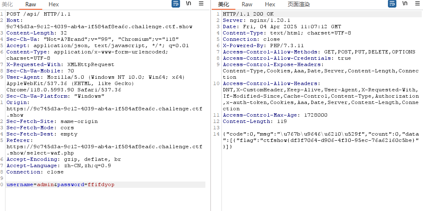The image size is (423, 211).
Task: Click the DNT,X-CustomHeader allowed headers text
Action: (320, 90)
